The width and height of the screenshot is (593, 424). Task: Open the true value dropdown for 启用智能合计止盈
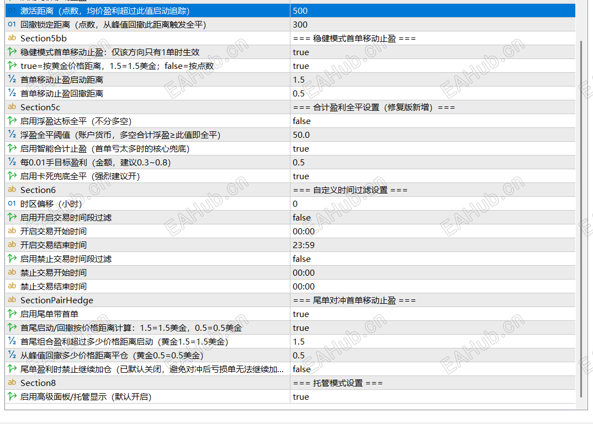433,149
